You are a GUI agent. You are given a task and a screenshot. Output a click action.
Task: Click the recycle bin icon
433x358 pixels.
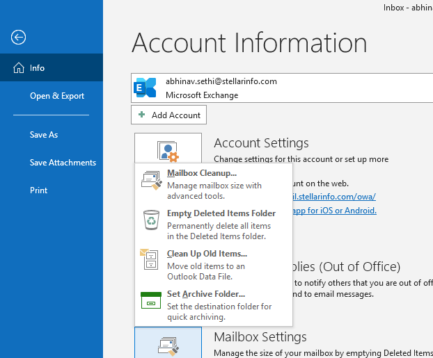click(x=151, y=220)
